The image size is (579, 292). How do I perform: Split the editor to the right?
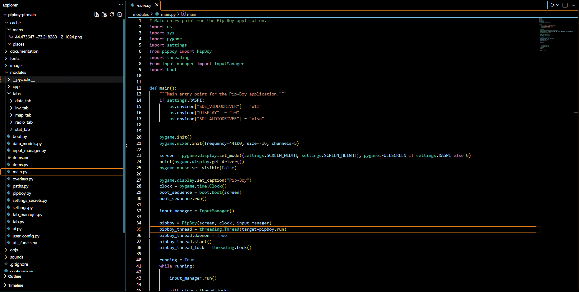point(565,5)
